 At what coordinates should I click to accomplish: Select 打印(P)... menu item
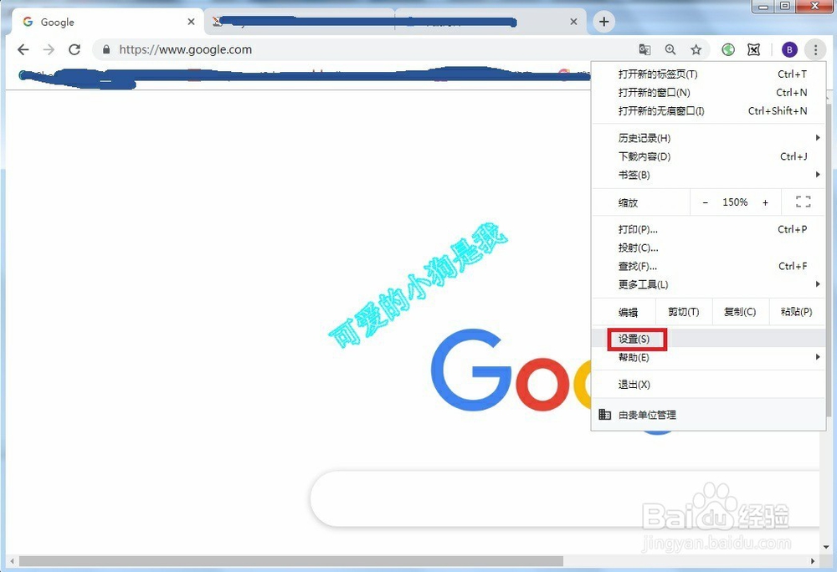[x=708, y=229]
